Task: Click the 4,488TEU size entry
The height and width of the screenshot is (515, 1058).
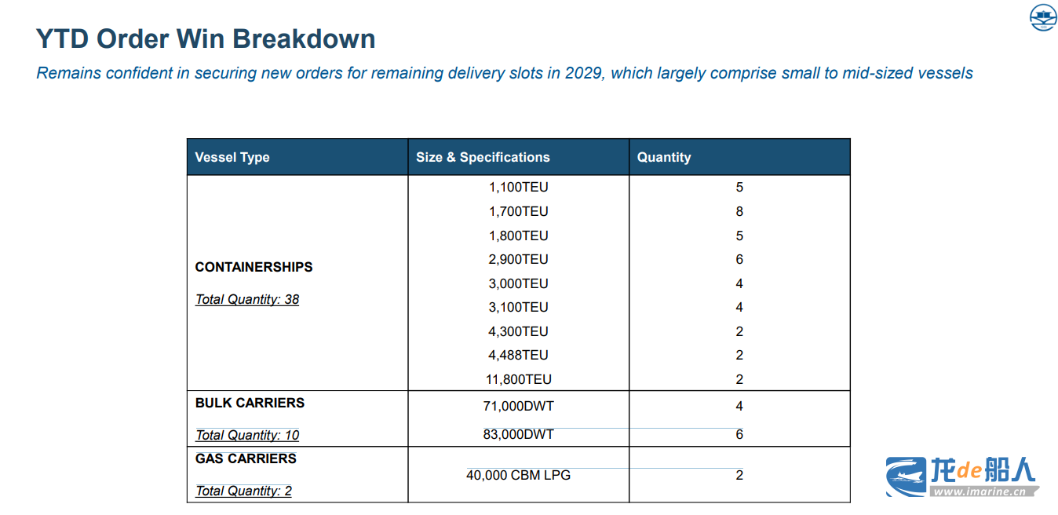Action: (518, 355)
